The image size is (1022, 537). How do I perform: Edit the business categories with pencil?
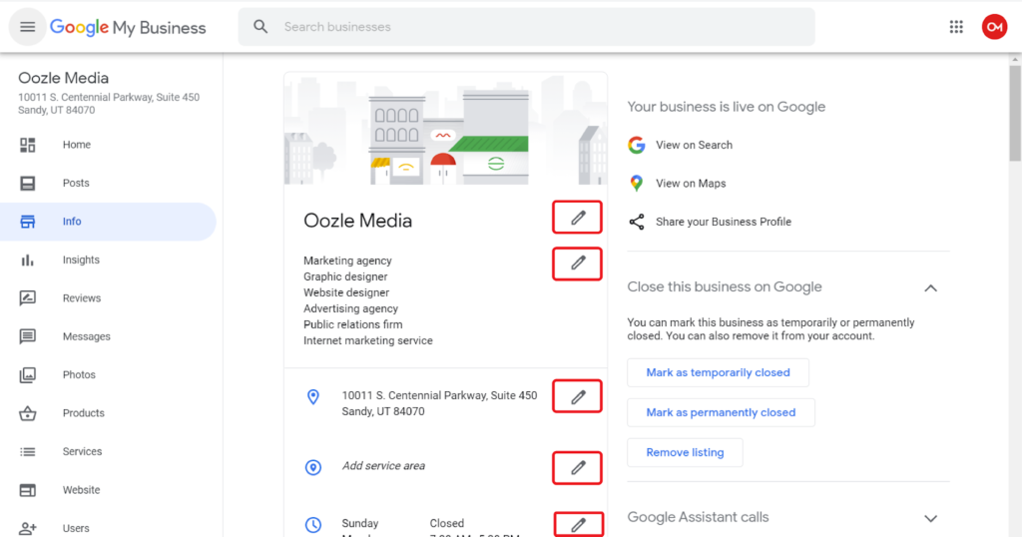click(x=578, y=264)
